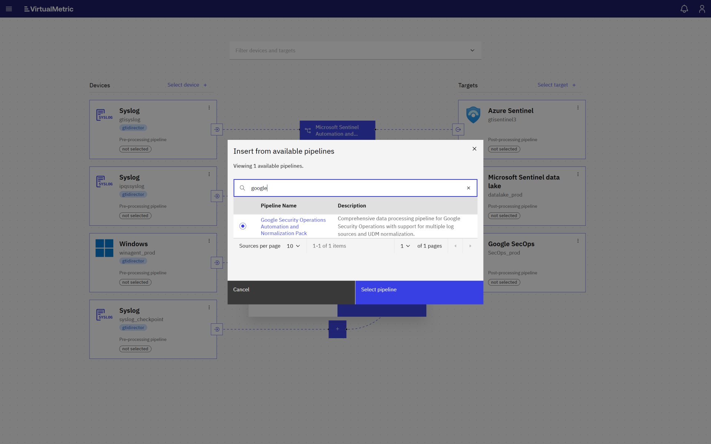Click the inbound arrow icon on Azure Sentinel target
The width and height of the screenshot is (711, 444).
(458, 129)
